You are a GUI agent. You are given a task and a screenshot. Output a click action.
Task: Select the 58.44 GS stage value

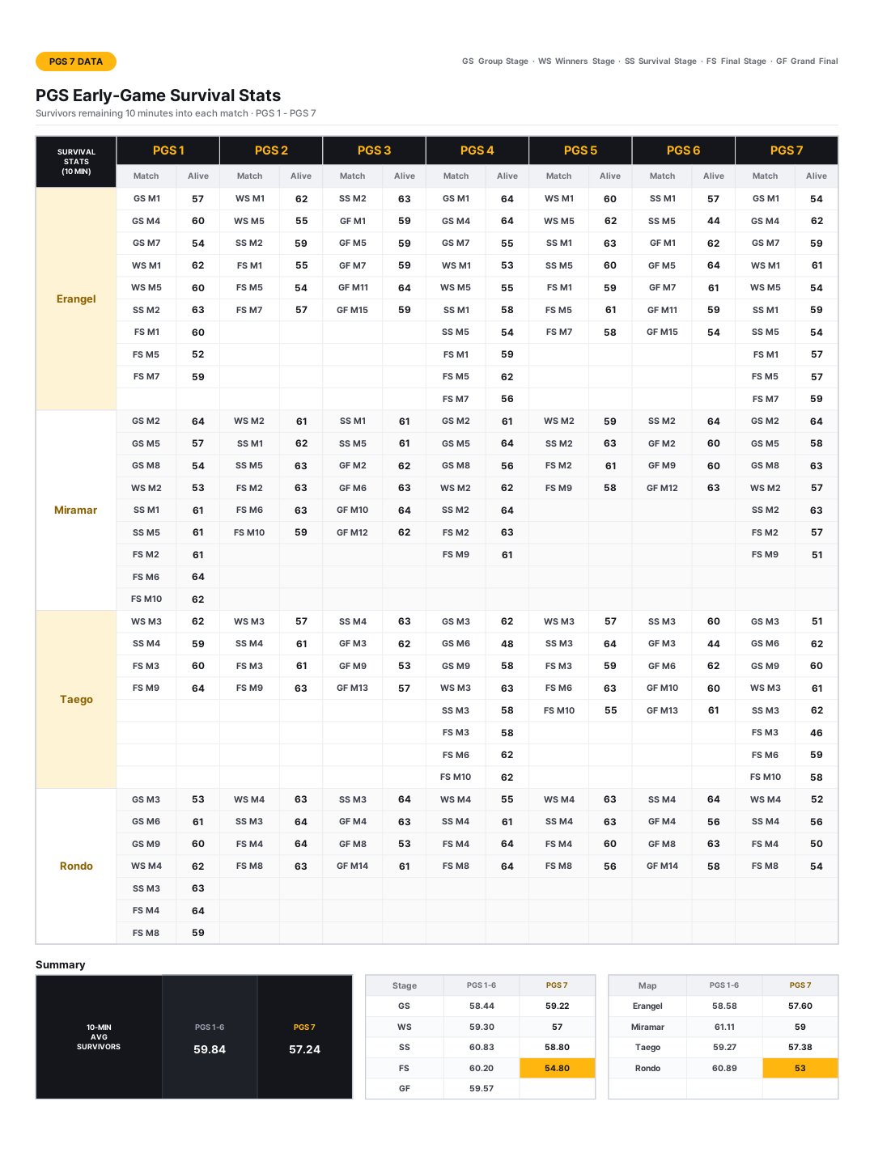pos(482,1006)
